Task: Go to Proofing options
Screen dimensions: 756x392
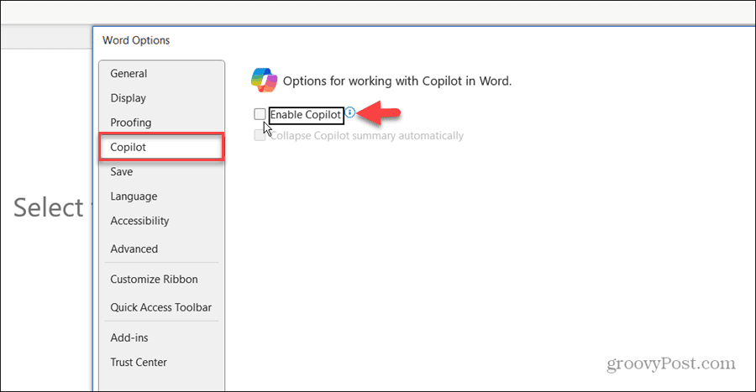Action: coord(161,123)
